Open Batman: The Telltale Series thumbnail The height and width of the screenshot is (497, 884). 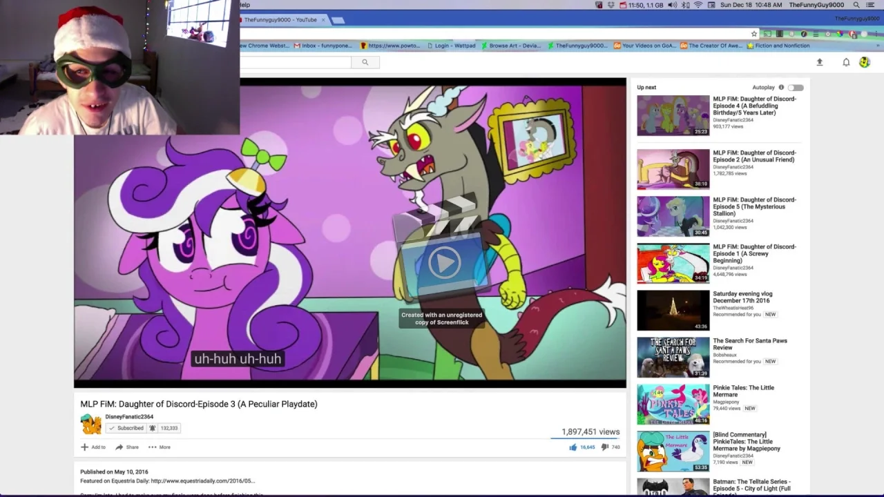673,487
